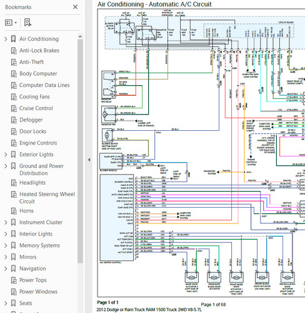Select the Body Computer bookmark icon
This screenshot has width=305, height=313.
click(14, 74)
